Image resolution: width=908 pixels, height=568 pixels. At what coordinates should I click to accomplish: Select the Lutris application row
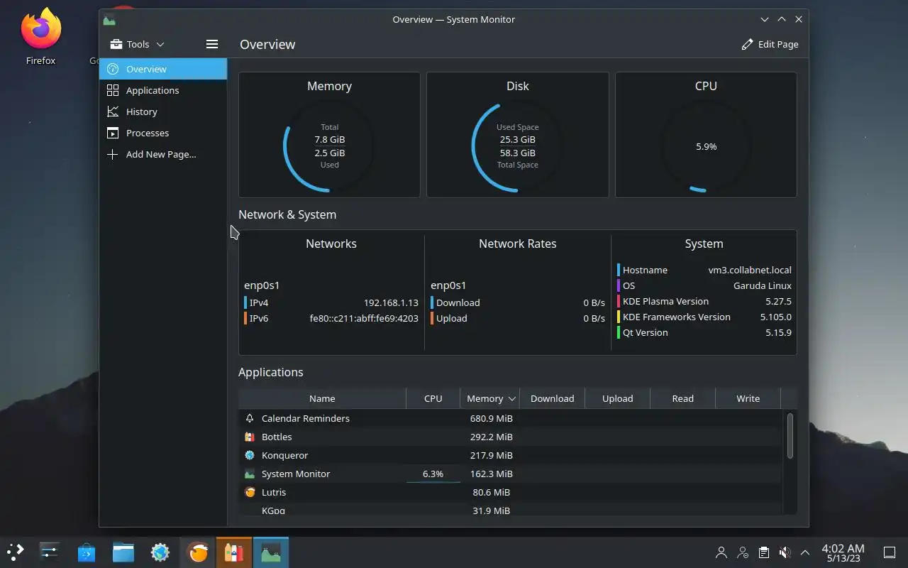tap(511, 492)
